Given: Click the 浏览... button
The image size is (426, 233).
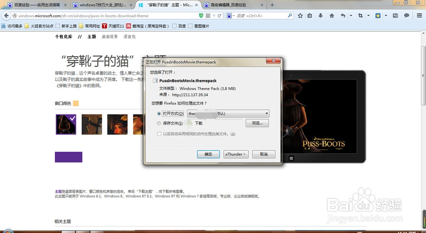Looking at the screenshot, I should tap(257, 123).
